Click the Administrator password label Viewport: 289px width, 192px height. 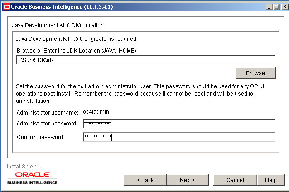(47, 124)
